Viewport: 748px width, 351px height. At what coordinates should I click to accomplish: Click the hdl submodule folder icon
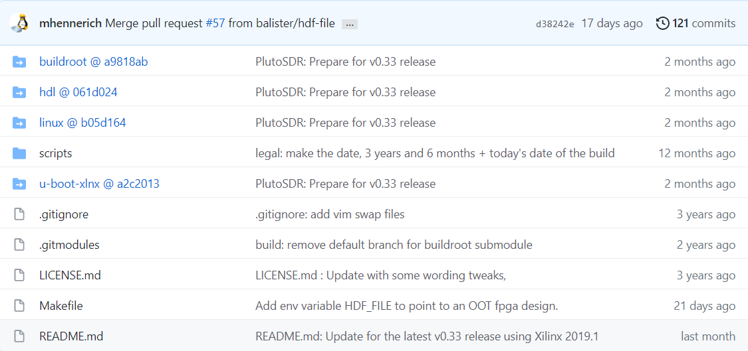pos(19,92)
